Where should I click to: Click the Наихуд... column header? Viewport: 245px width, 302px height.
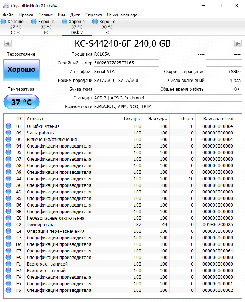[x=156, y=119]
